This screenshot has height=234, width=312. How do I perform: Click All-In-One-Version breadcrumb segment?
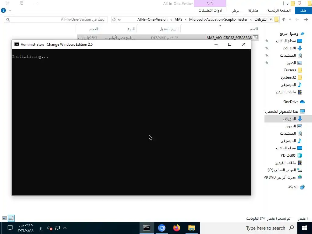(x=152, y=19)
